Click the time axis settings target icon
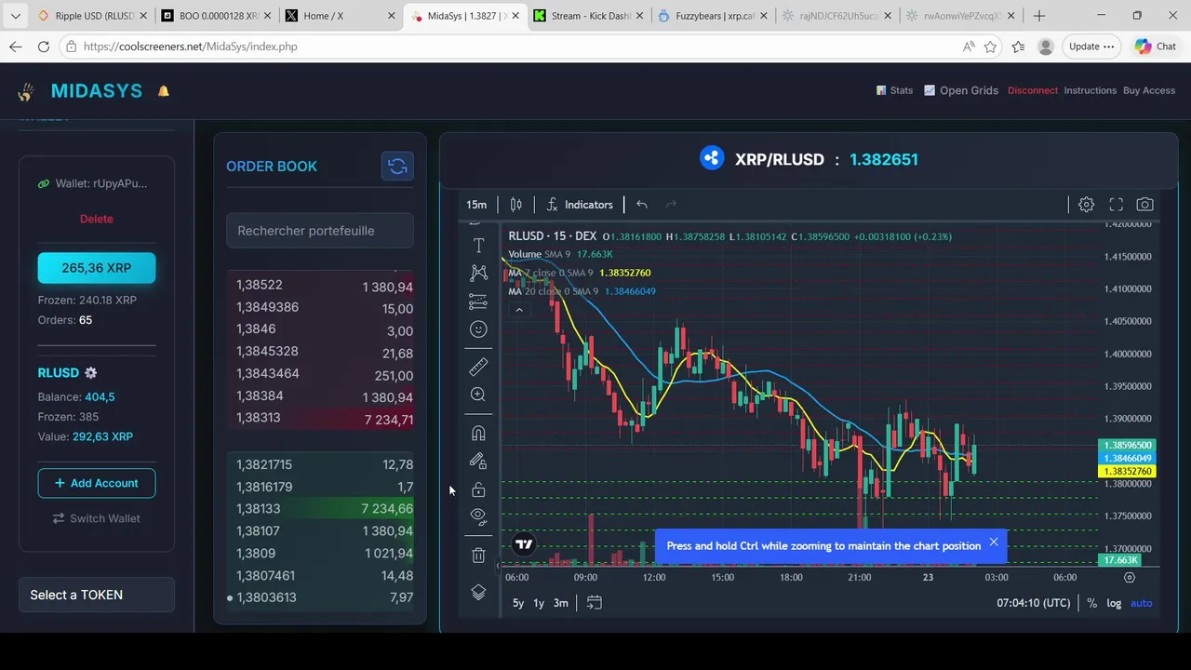Viewport: 1191px width, 670px height. (x=1130, y=578)
